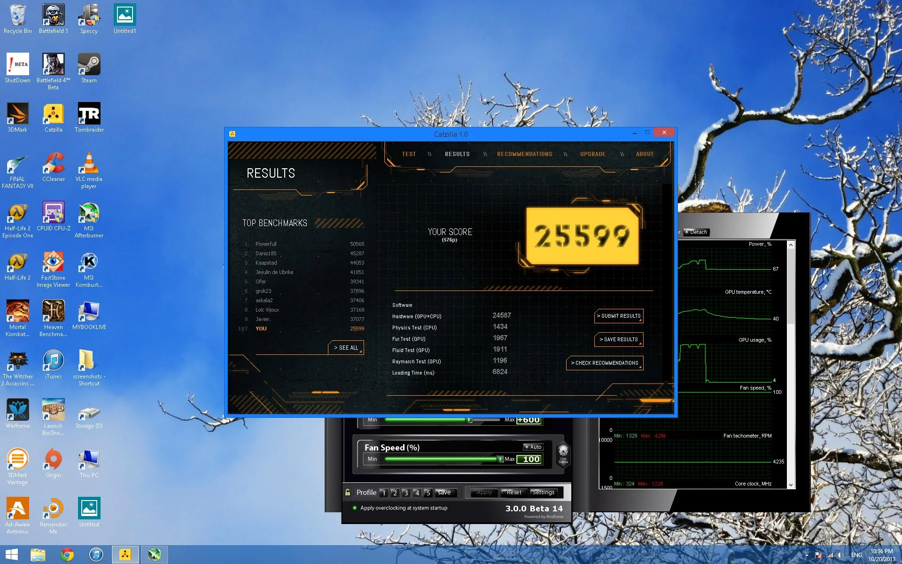
Task: Open Google Chrome from the taskbar
Action: [67, 555]
